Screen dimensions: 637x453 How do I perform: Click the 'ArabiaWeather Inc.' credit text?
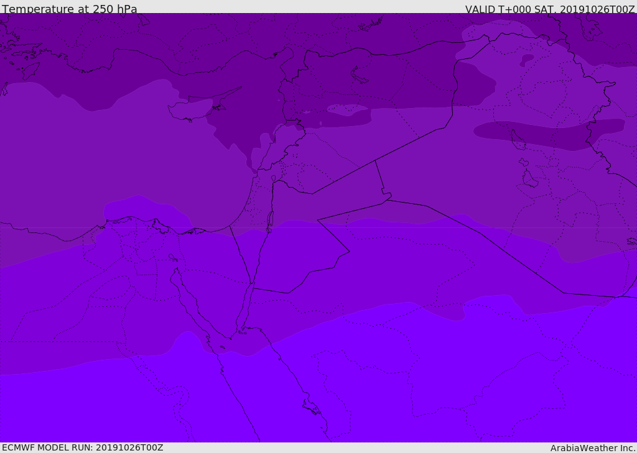(593, 448)
